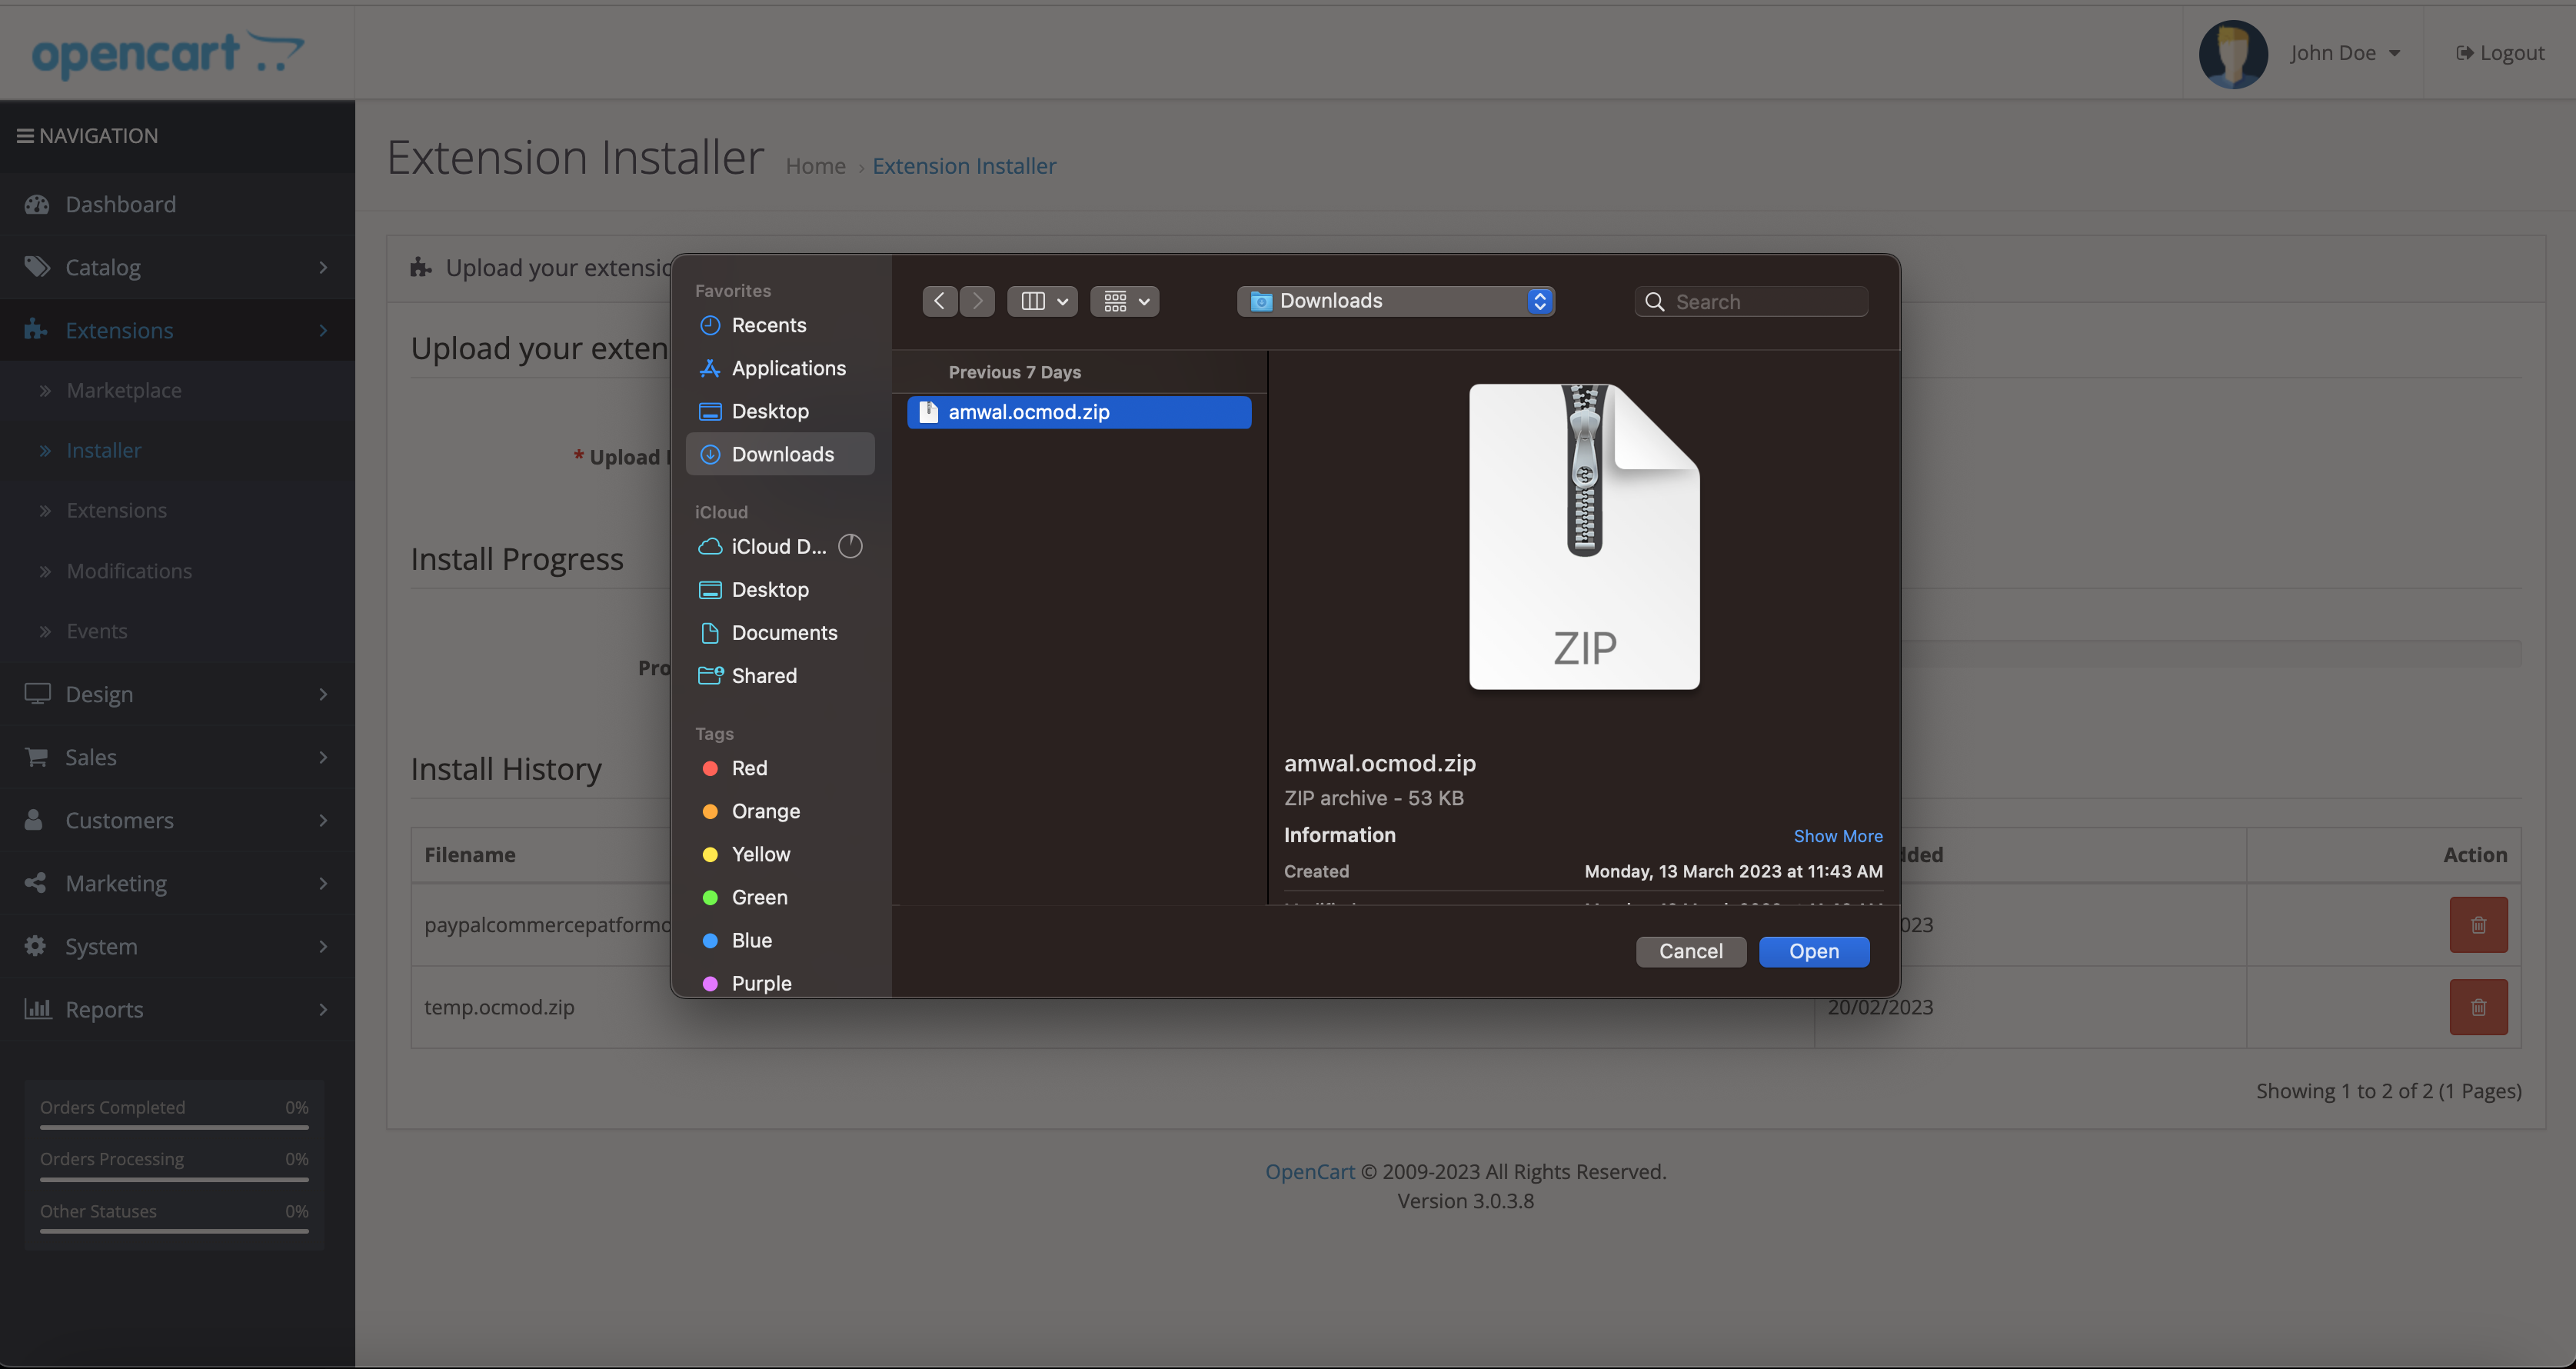Filter by the Red tag
The width and height of the screenshot is (2576, 1369).
click(x=780, y=768)
